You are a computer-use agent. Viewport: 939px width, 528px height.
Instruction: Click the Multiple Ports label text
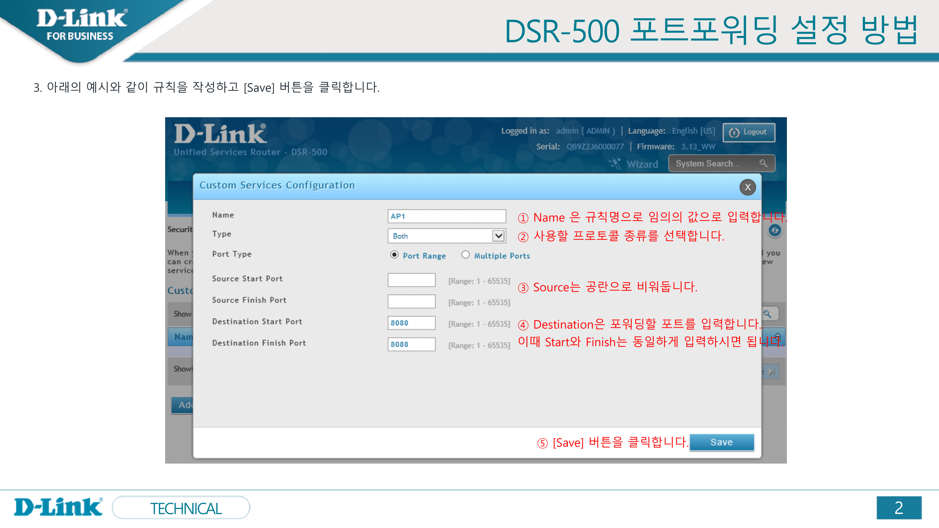coord(502,256)
